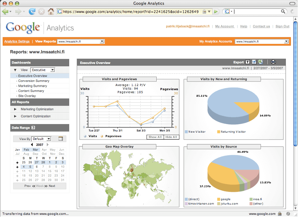Image resolution: width=298 pixels, height=217 pixels.
Task: Select week of the 4th via row arrow
Action: [17, 167]
